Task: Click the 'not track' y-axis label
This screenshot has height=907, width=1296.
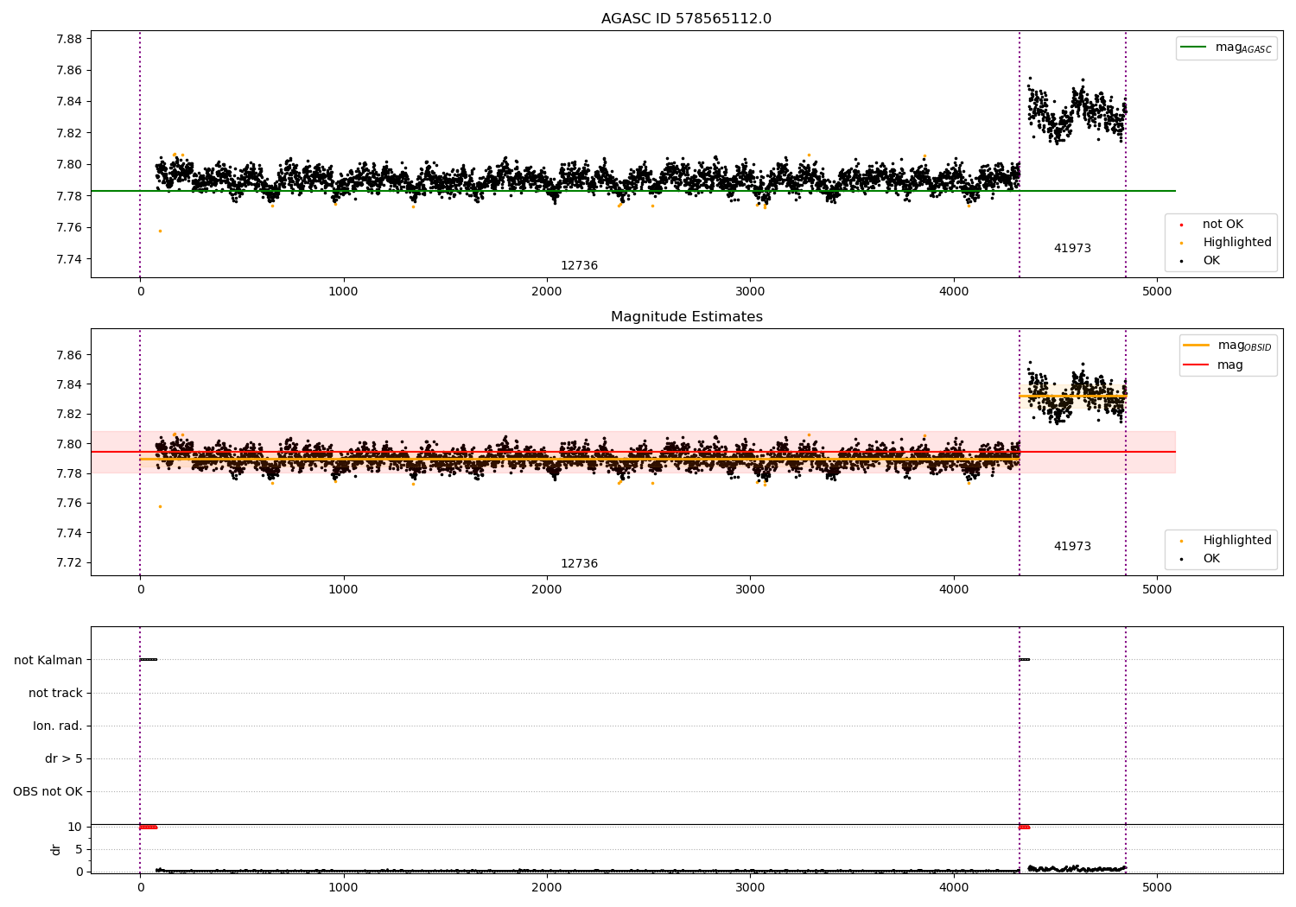Action: [x=55, y=693]
